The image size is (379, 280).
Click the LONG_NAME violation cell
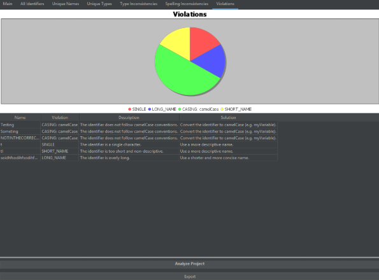click(60, 158)
